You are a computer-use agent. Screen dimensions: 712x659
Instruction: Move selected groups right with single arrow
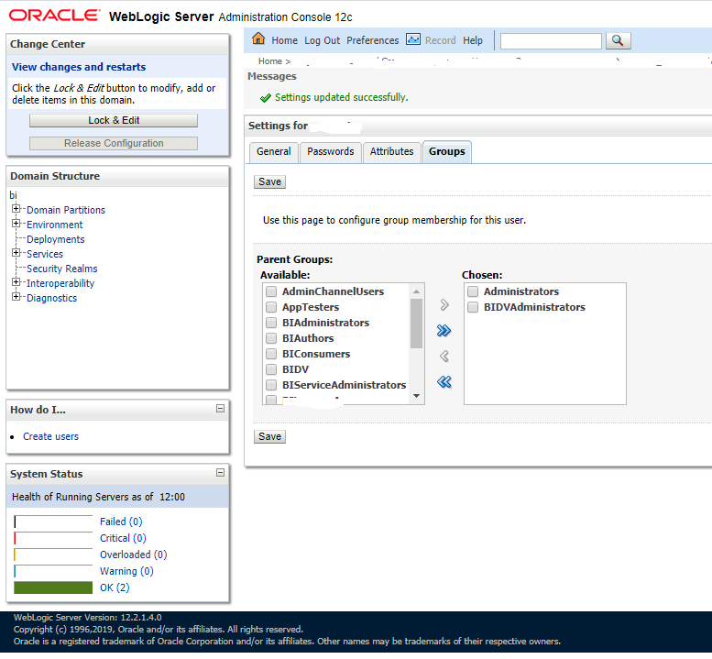[444, 304]
